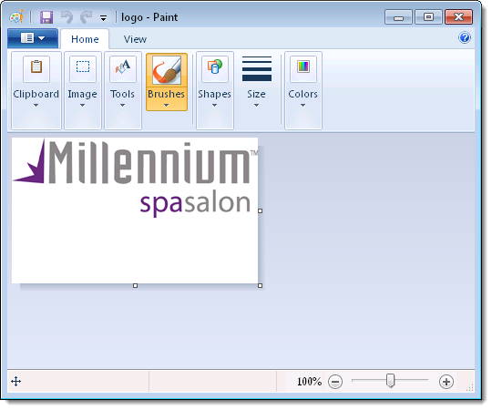Expand the Brushes dropdown arrow
This screenshot has width=492, height=410.
[x=167, y=106]
